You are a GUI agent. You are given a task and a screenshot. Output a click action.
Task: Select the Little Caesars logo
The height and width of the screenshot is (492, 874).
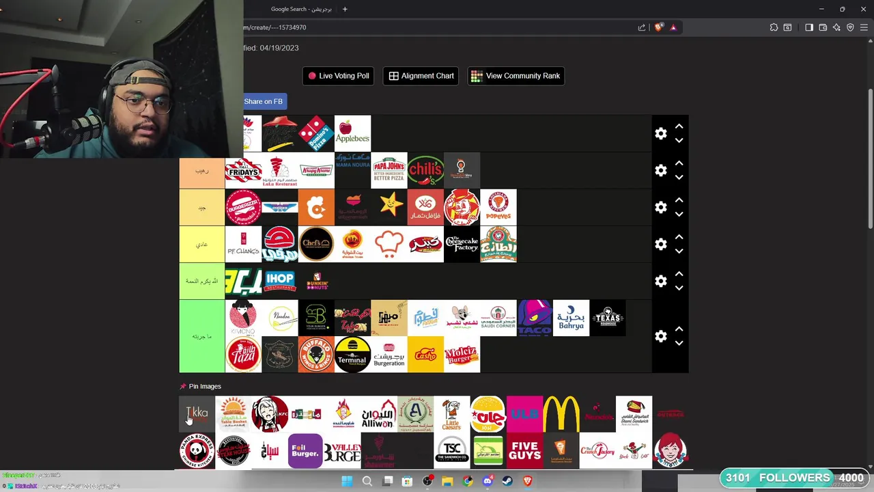[x=451, y=414]
